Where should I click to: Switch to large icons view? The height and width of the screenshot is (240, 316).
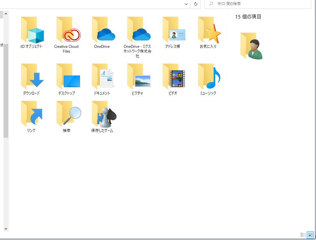[310, 235]
